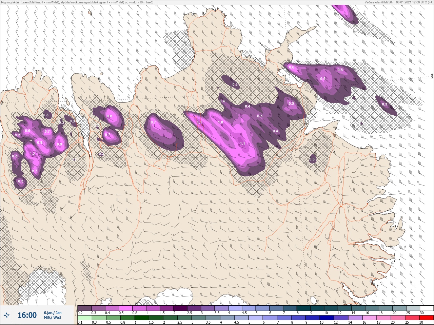Select lower-scale deep blue swatch at 10
434x325 pixels.
(x=327, y=318)
